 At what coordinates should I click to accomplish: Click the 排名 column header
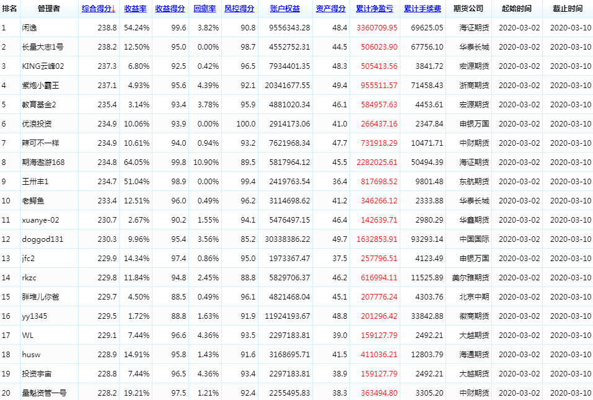pos(9,9)
